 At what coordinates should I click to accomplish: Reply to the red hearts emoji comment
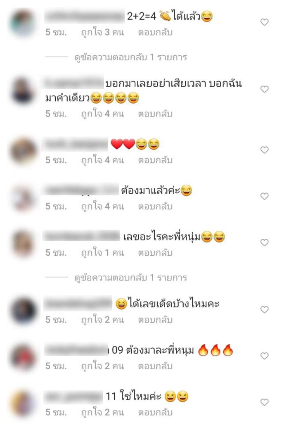[x=155, y=160]
